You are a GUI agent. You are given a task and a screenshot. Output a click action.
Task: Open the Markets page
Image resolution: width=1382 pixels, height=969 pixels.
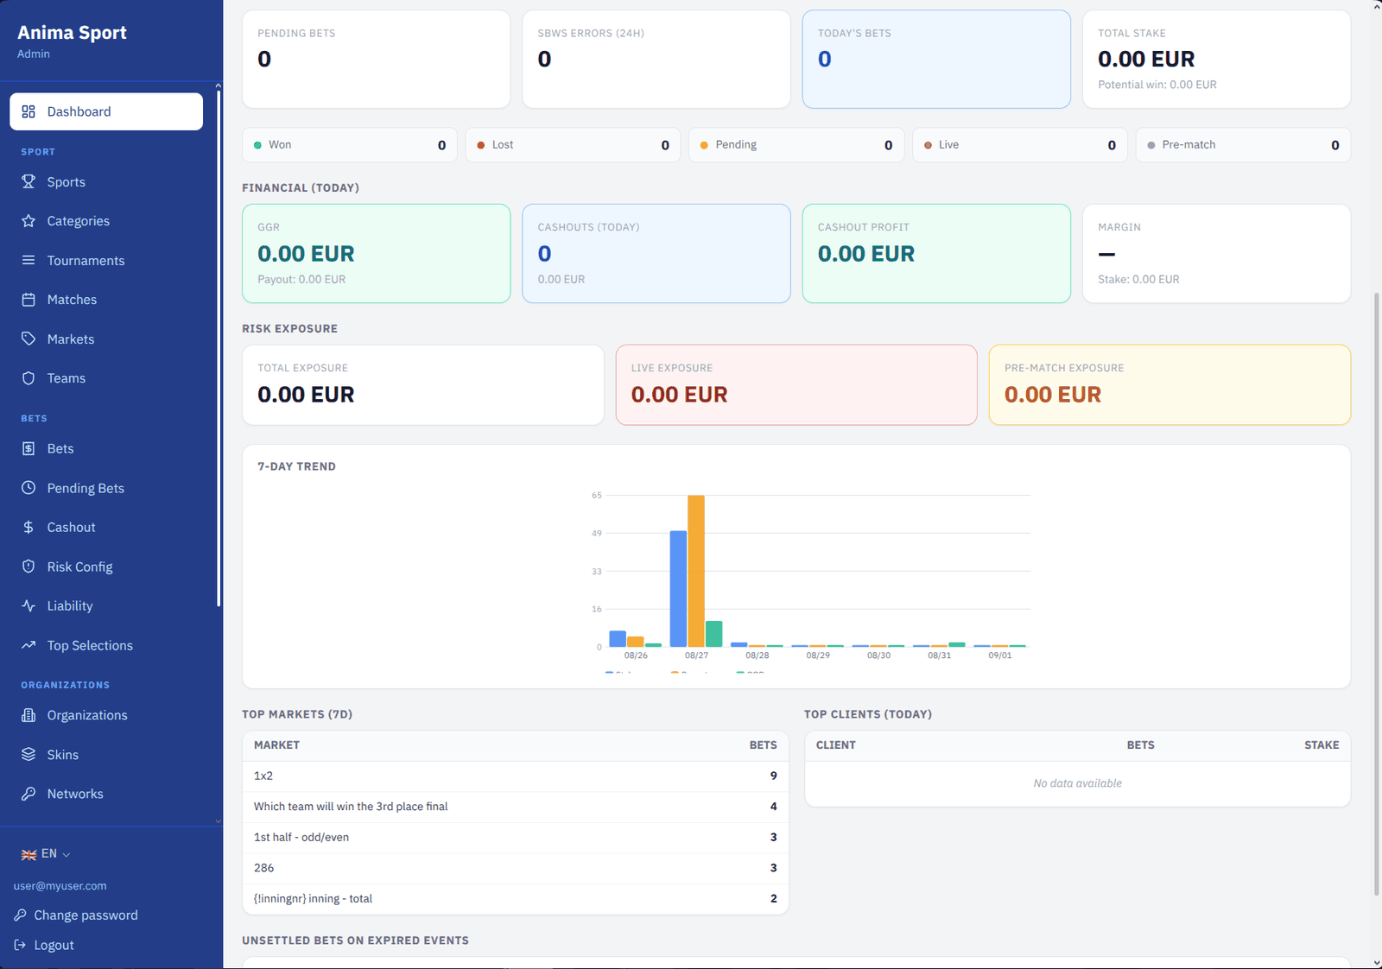point(106,339)
